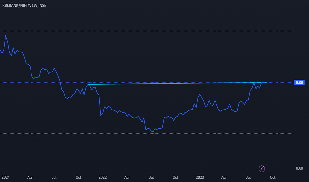Click the gray 0.00 bottom price scale label
This screenshot has width=309, height=182.
[299, 168]
